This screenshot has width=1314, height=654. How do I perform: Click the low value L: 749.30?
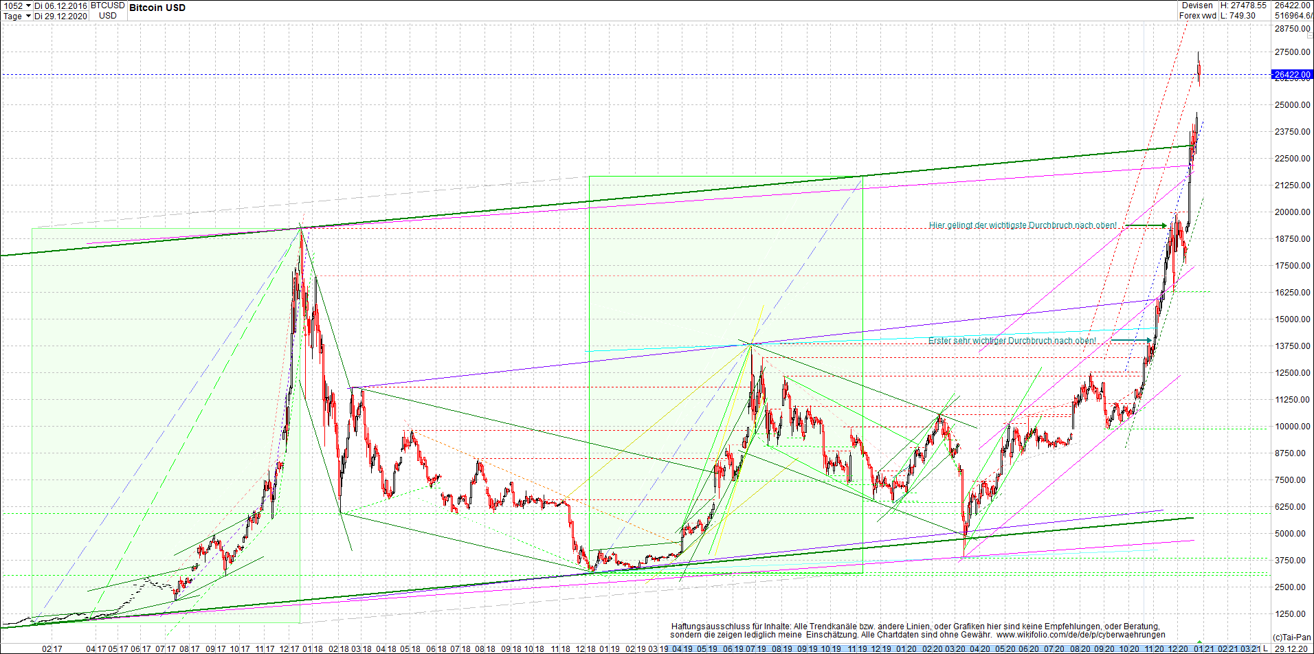click(x=1238, y=16)
